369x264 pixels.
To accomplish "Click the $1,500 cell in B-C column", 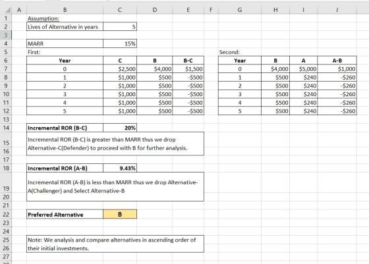I will point(188,69).
